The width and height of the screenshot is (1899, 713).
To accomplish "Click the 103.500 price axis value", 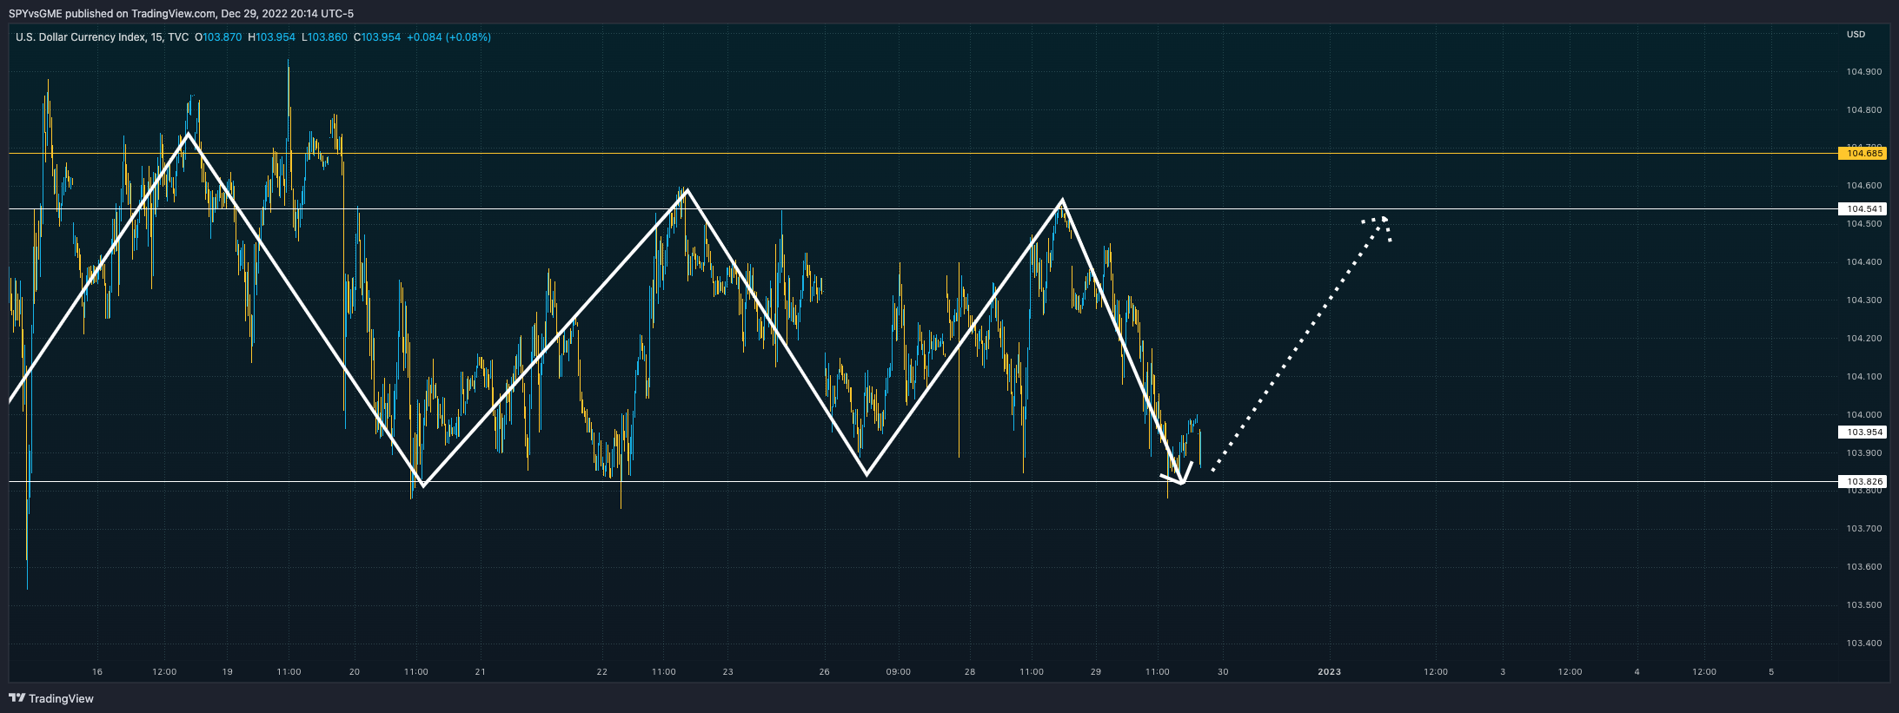I will click(1863, 605).
